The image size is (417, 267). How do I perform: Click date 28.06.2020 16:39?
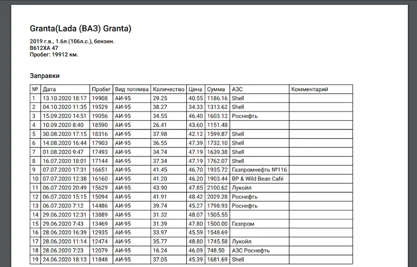point(65,233)
